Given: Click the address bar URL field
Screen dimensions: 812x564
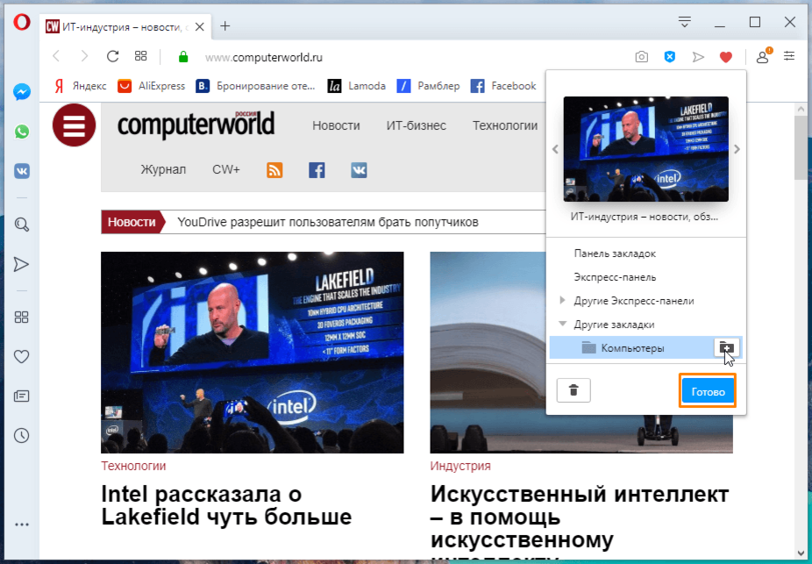Looking at the screenshot, I should (404, 57).
